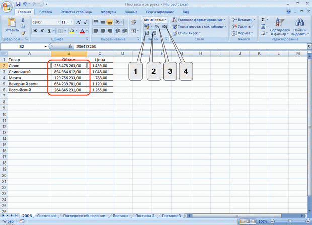Open the Состояние sheet tab
312x225 pixels.
(46, 216)
